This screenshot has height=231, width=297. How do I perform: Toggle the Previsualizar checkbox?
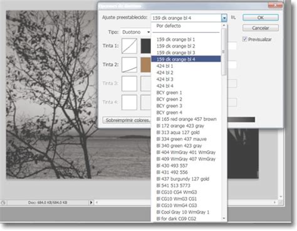point(245,39)
